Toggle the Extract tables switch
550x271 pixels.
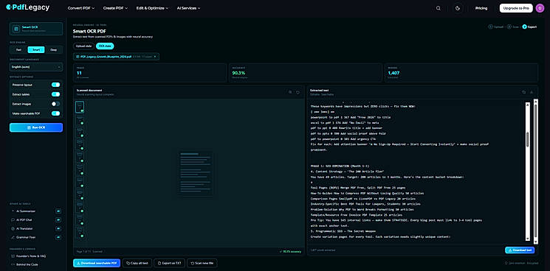tap(56, 94)
